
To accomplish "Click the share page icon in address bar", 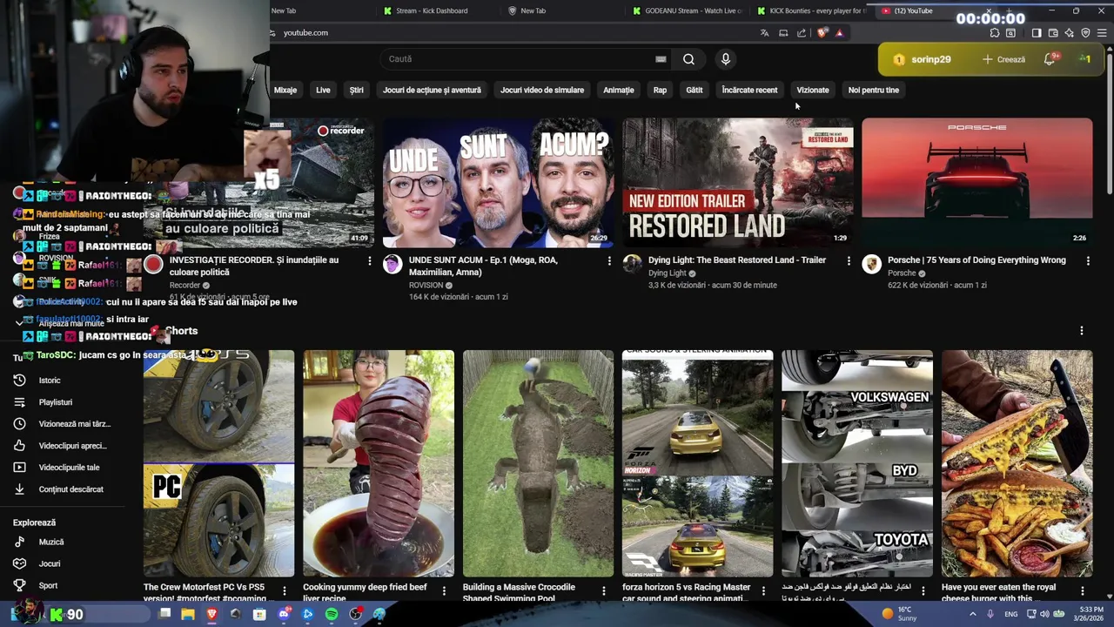I will pyautogui.click(x=802, y=33).
